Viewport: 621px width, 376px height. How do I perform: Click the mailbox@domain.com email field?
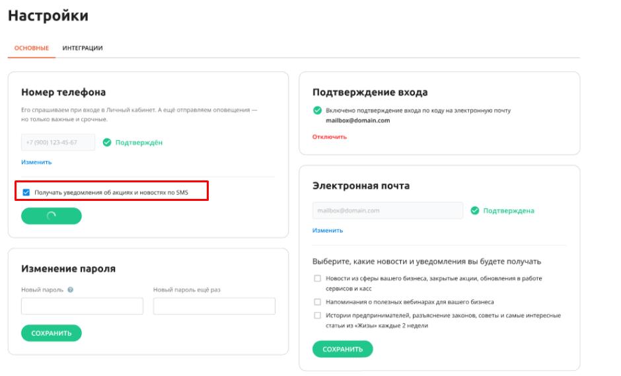[x=388, y=210]
